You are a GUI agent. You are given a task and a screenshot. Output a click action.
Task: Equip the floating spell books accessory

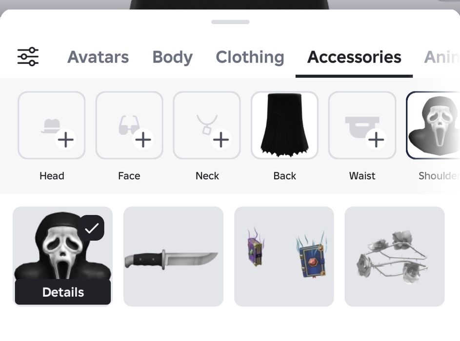284,257
